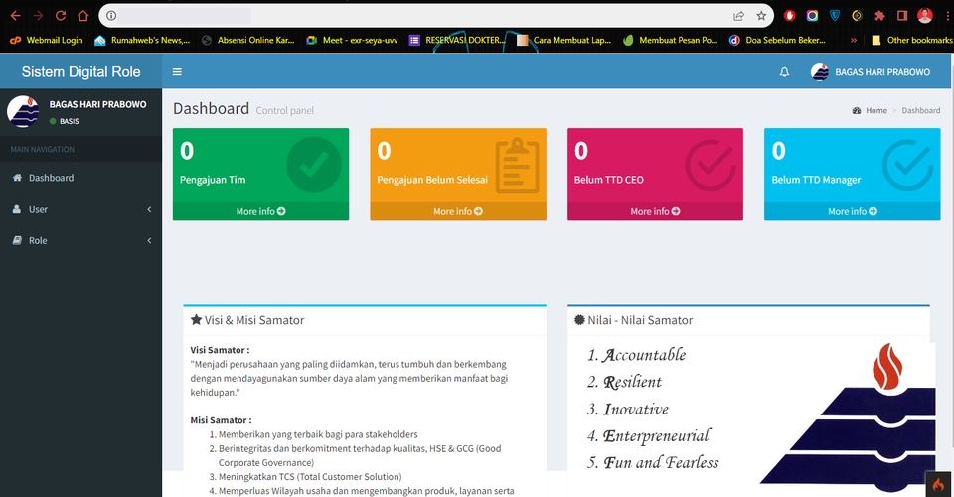
Task: Toggle sidebar with the hamburger icon
Action: click(177, 72)
